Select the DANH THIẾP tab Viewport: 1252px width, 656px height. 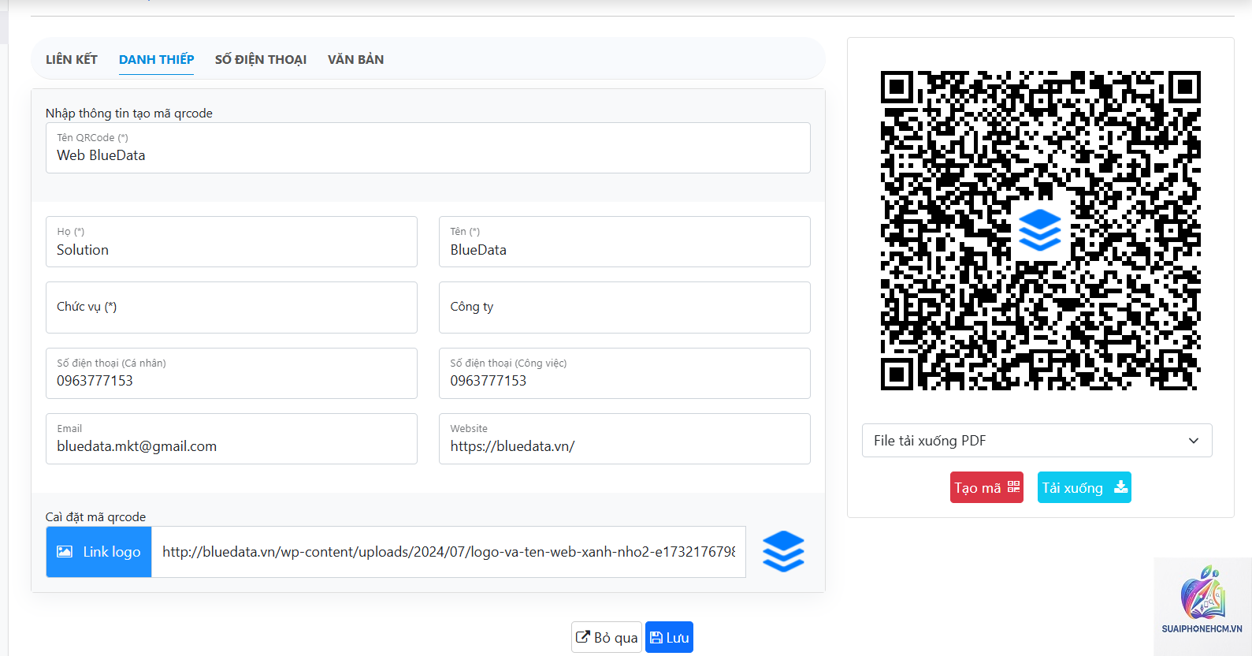point(156,59)
